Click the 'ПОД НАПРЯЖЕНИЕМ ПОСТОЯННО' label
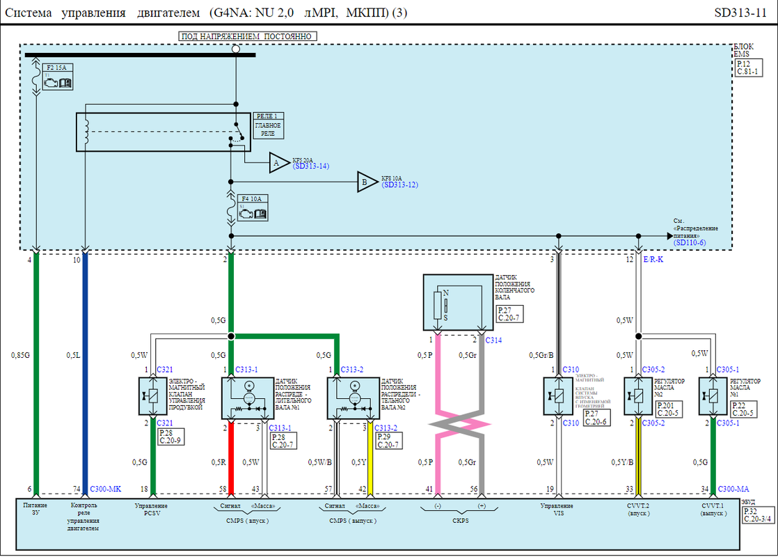 247,36
